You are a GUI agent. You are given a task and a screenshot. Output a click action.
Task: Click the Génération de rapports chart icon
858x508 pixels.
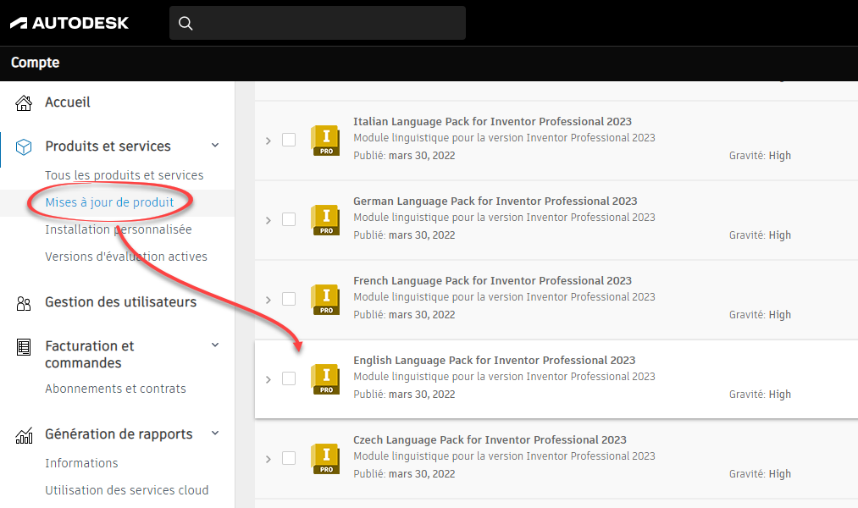pyautogui.click(x=24, y=435)
